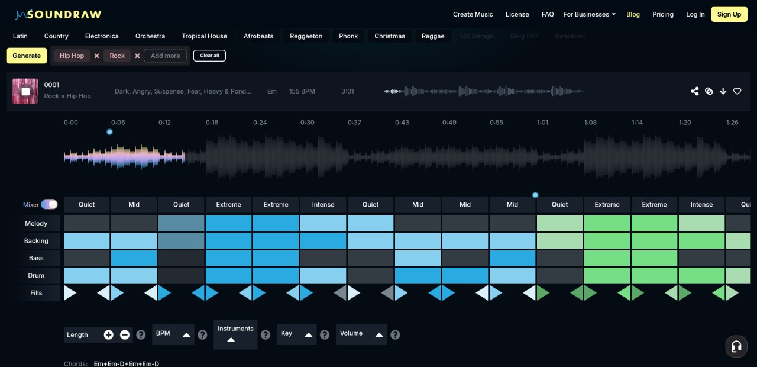Image resolution: width=757 pixels, height=367 pixels.
Task: Open the Pricing page
Action: [662, 14]
